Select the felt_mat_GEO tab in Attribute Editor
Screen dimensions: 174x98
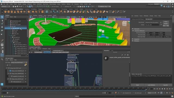pos(149,19)
